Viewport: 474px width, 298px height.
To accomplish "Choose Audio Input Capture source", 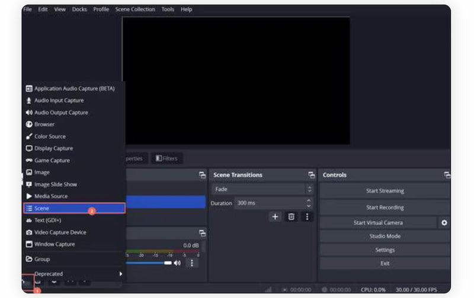I will (x=74, y=101).
